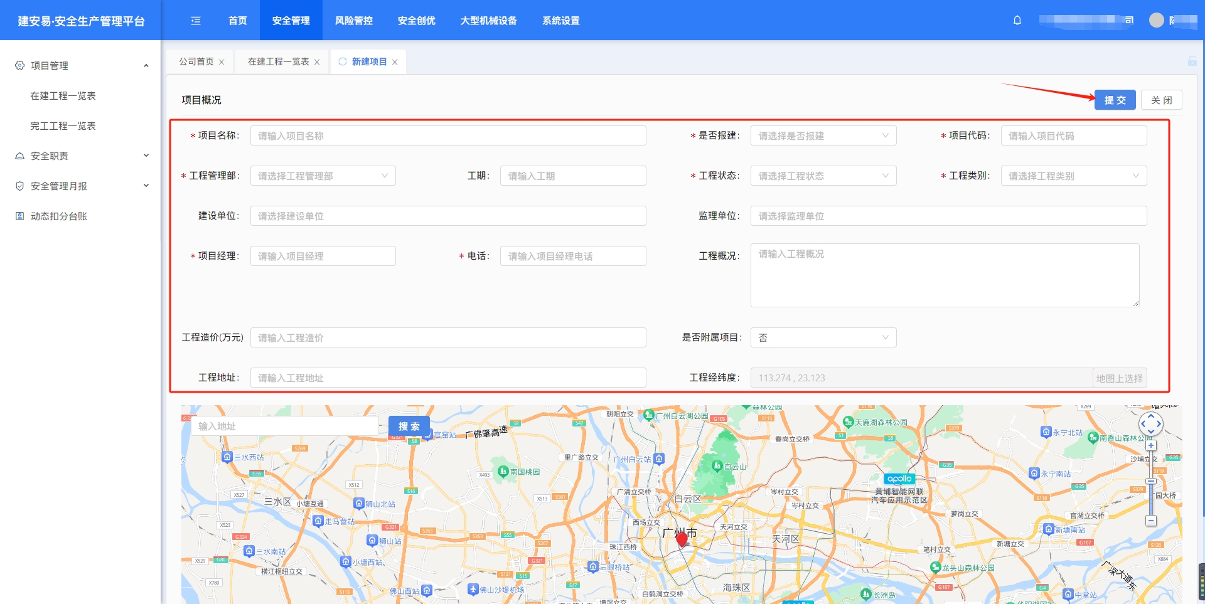The width and height of the screenshot is (1205, 604).
Task: Close the 在建工程一览表 tab
Action: pos(317,62)
